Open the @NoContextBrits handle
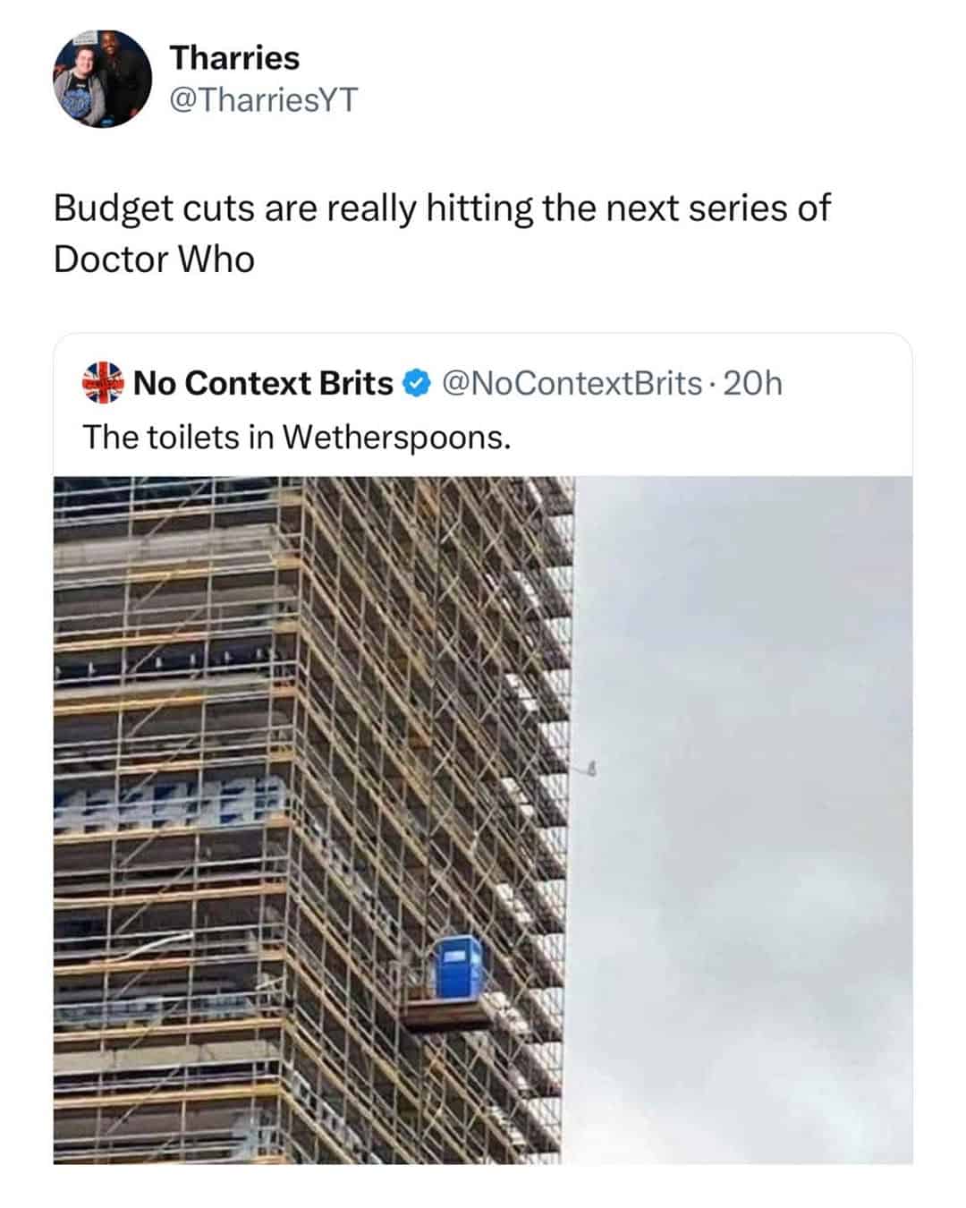This screenshot has height=1208, width=966. click(572, 383)
